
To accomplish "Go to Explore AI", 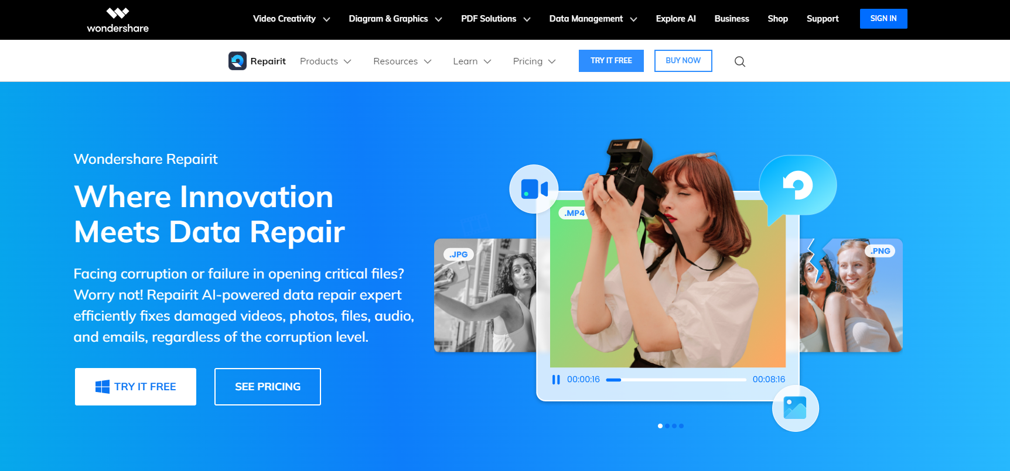I will (x=675, y=19).
